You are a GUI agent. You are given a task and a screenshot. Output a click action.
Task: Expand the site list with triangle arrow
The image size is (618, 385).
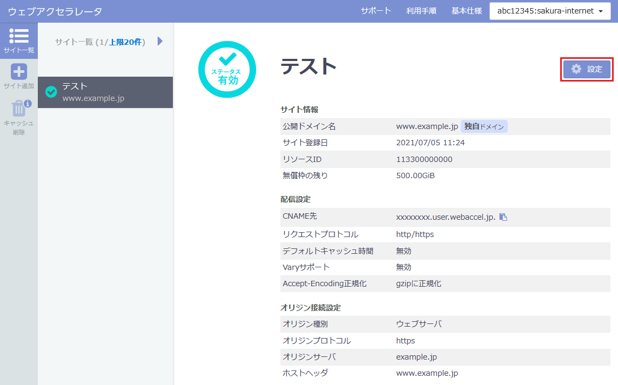(160, 42)
